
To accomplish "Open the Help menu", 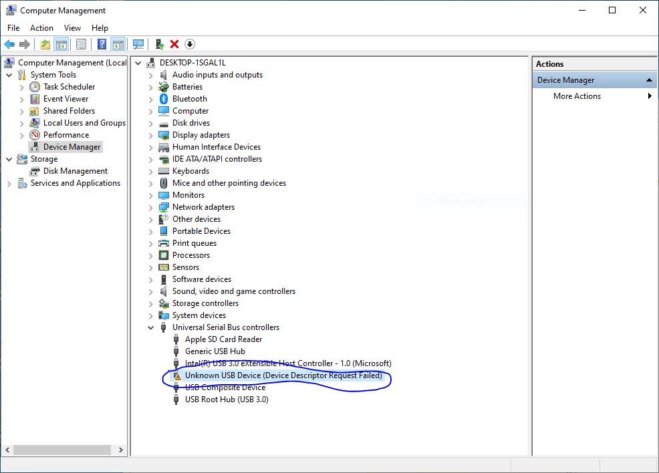I will point(100,27).
